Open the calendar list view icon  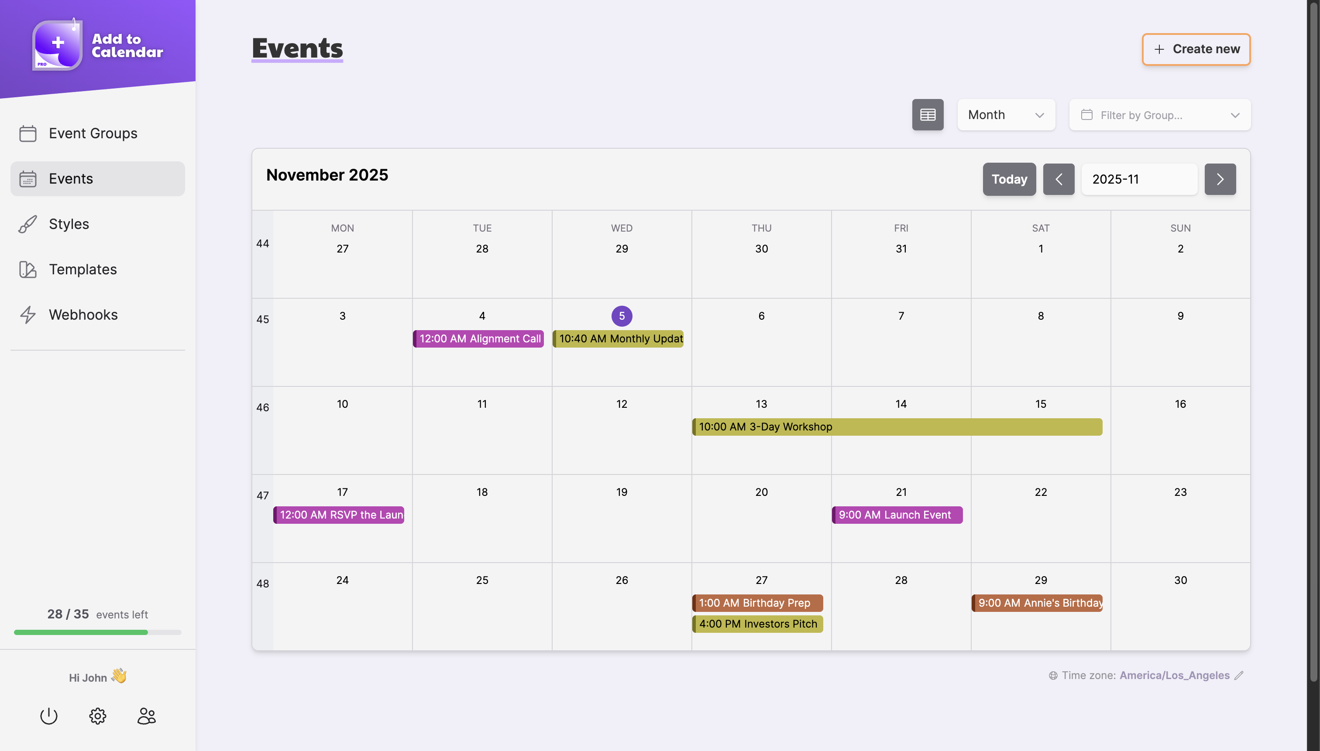[x=927, y=115]
